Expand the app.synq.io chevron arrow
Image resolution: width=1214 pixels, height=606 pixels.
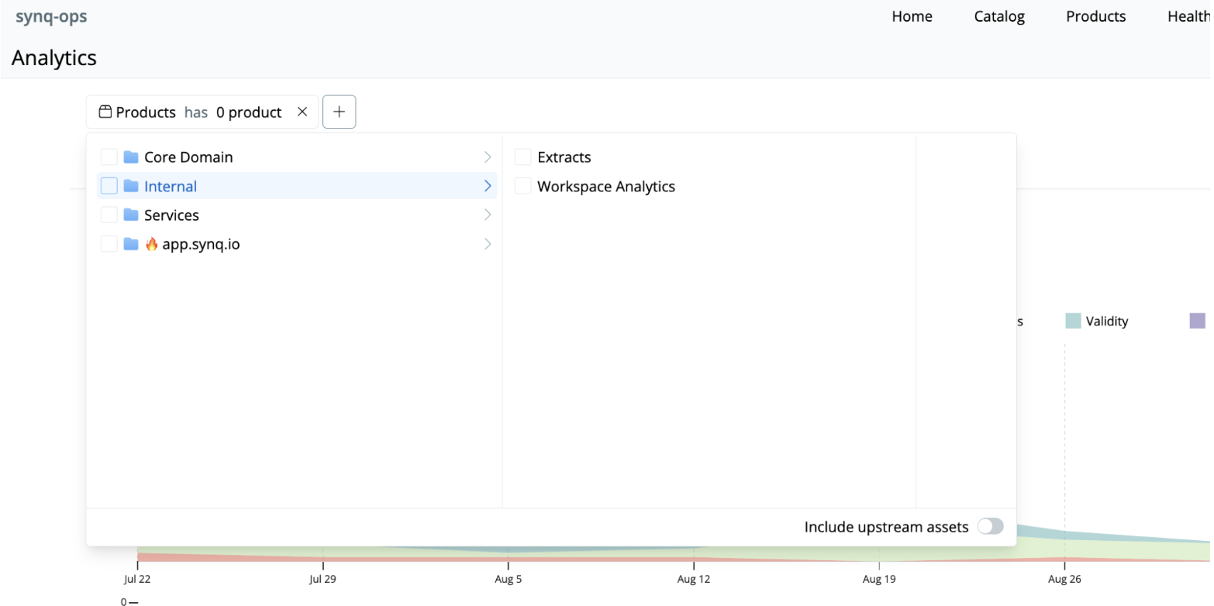point(488,244)
